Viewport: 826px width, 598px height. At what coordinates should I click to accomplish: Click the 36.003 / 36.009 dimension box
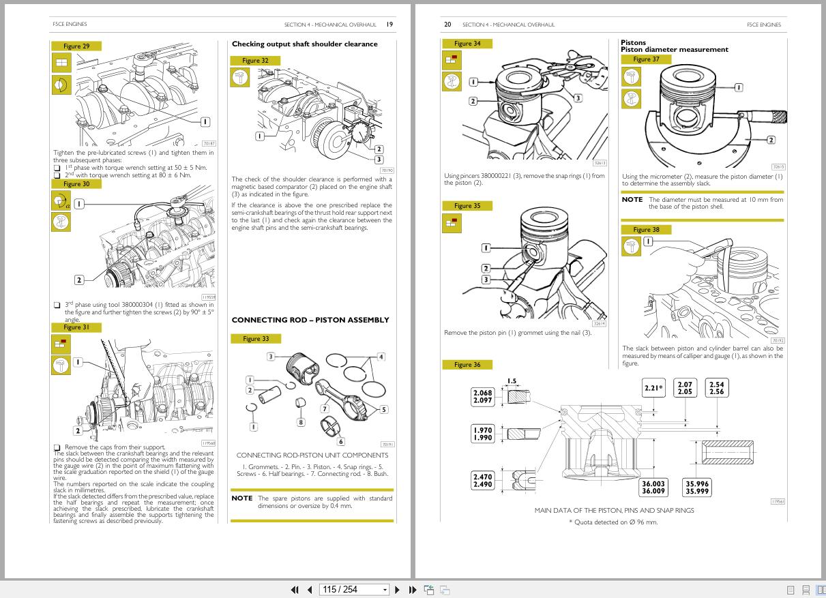(x=653, y=487)
